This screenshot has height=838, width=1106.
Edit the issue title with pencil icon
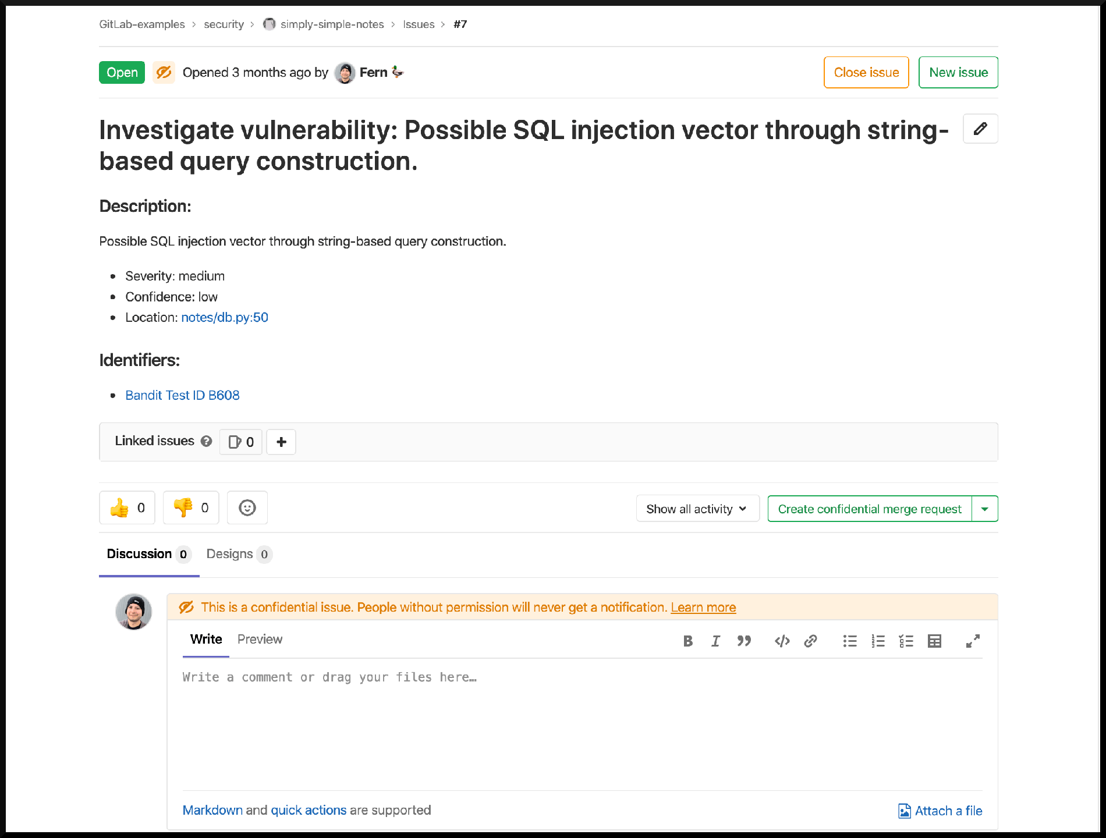pos(980,129)
